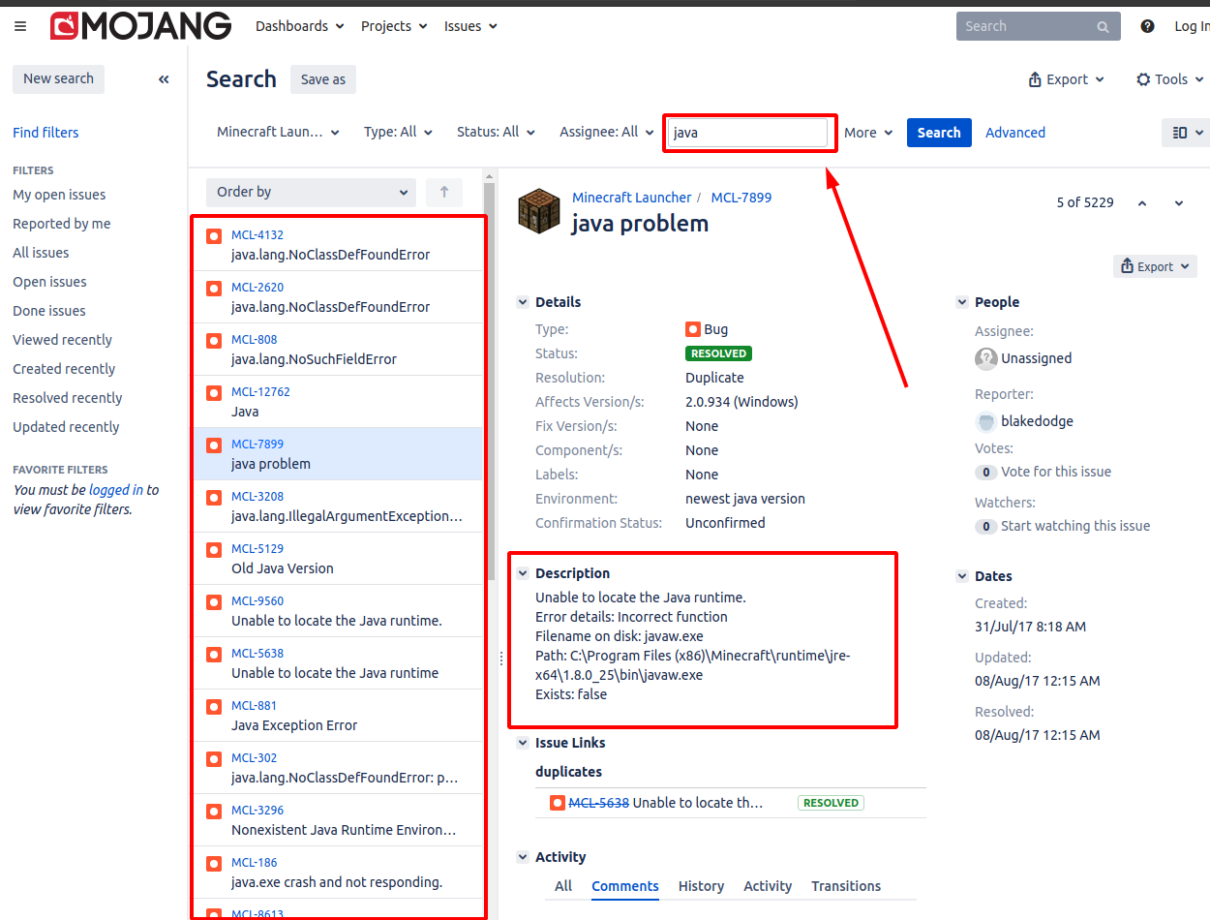Collapse the Dates section
The image size is (1210, 920).
(x=962, y=576)
